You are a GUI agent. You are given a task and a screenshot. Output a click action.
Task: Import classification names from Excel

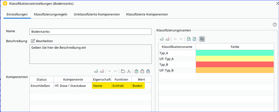[x=194, y=39]
